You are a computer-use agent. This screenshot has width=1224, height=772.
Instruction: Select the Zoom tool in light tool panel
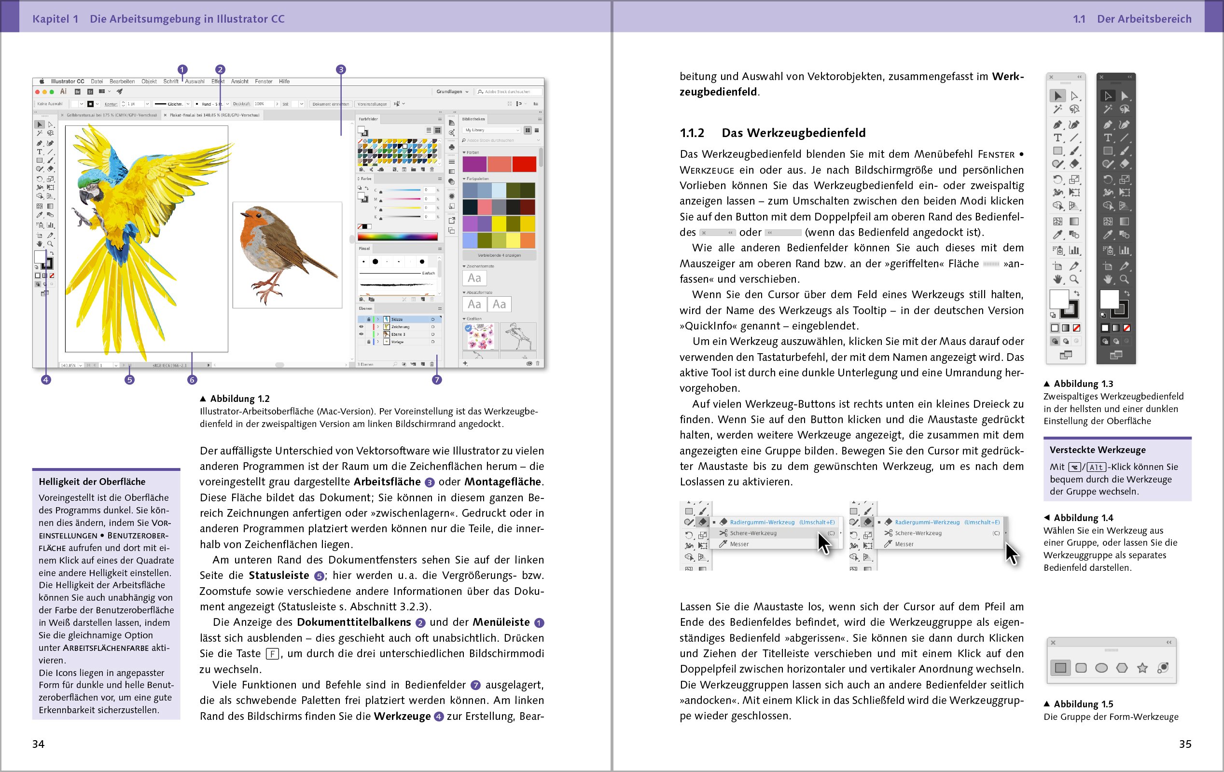1074,279
